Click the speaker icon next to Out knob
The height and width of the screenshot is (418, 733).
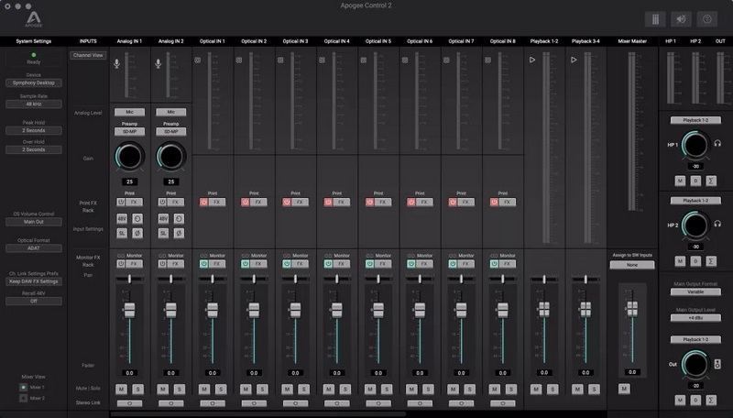[717, 364]
